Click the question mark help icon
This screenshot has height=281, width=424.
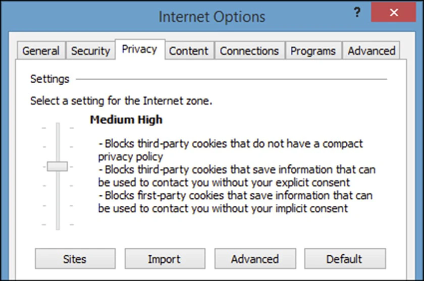pos(357,13)
